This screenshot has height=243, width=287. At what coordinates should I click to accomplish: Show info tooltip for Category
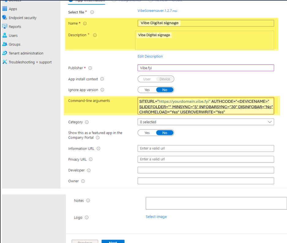point(87,122)
